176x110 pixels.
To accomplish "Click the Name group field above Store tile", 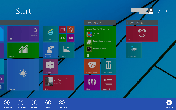I will [x=100, y=23].
